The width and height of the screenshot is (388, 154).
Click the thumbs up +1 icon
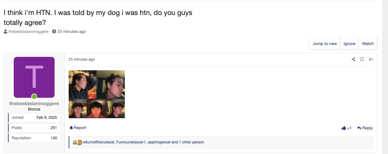(x=344, y=128)
